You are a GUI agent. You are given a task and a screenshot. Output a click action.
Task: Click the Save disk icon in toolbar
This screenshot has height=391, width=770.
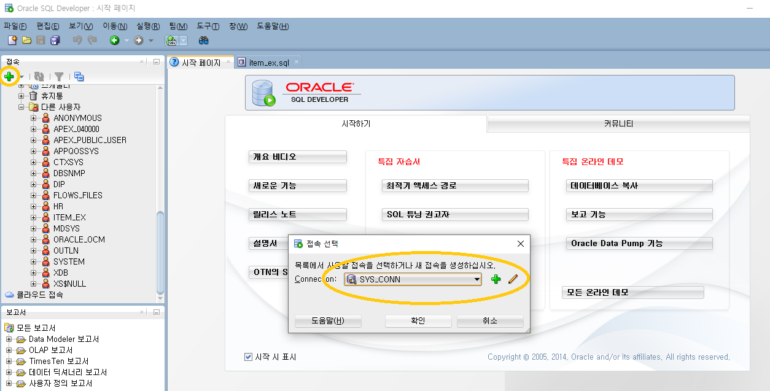(41, 40)
